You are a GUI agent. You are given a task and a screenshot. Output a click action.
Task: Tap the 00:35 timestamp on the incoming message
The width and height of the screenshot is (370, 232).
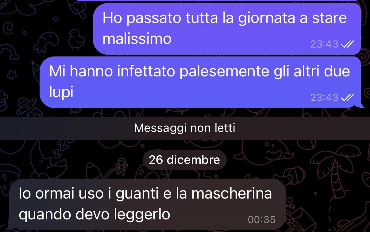pyautogui.click(x=261, y=220)
